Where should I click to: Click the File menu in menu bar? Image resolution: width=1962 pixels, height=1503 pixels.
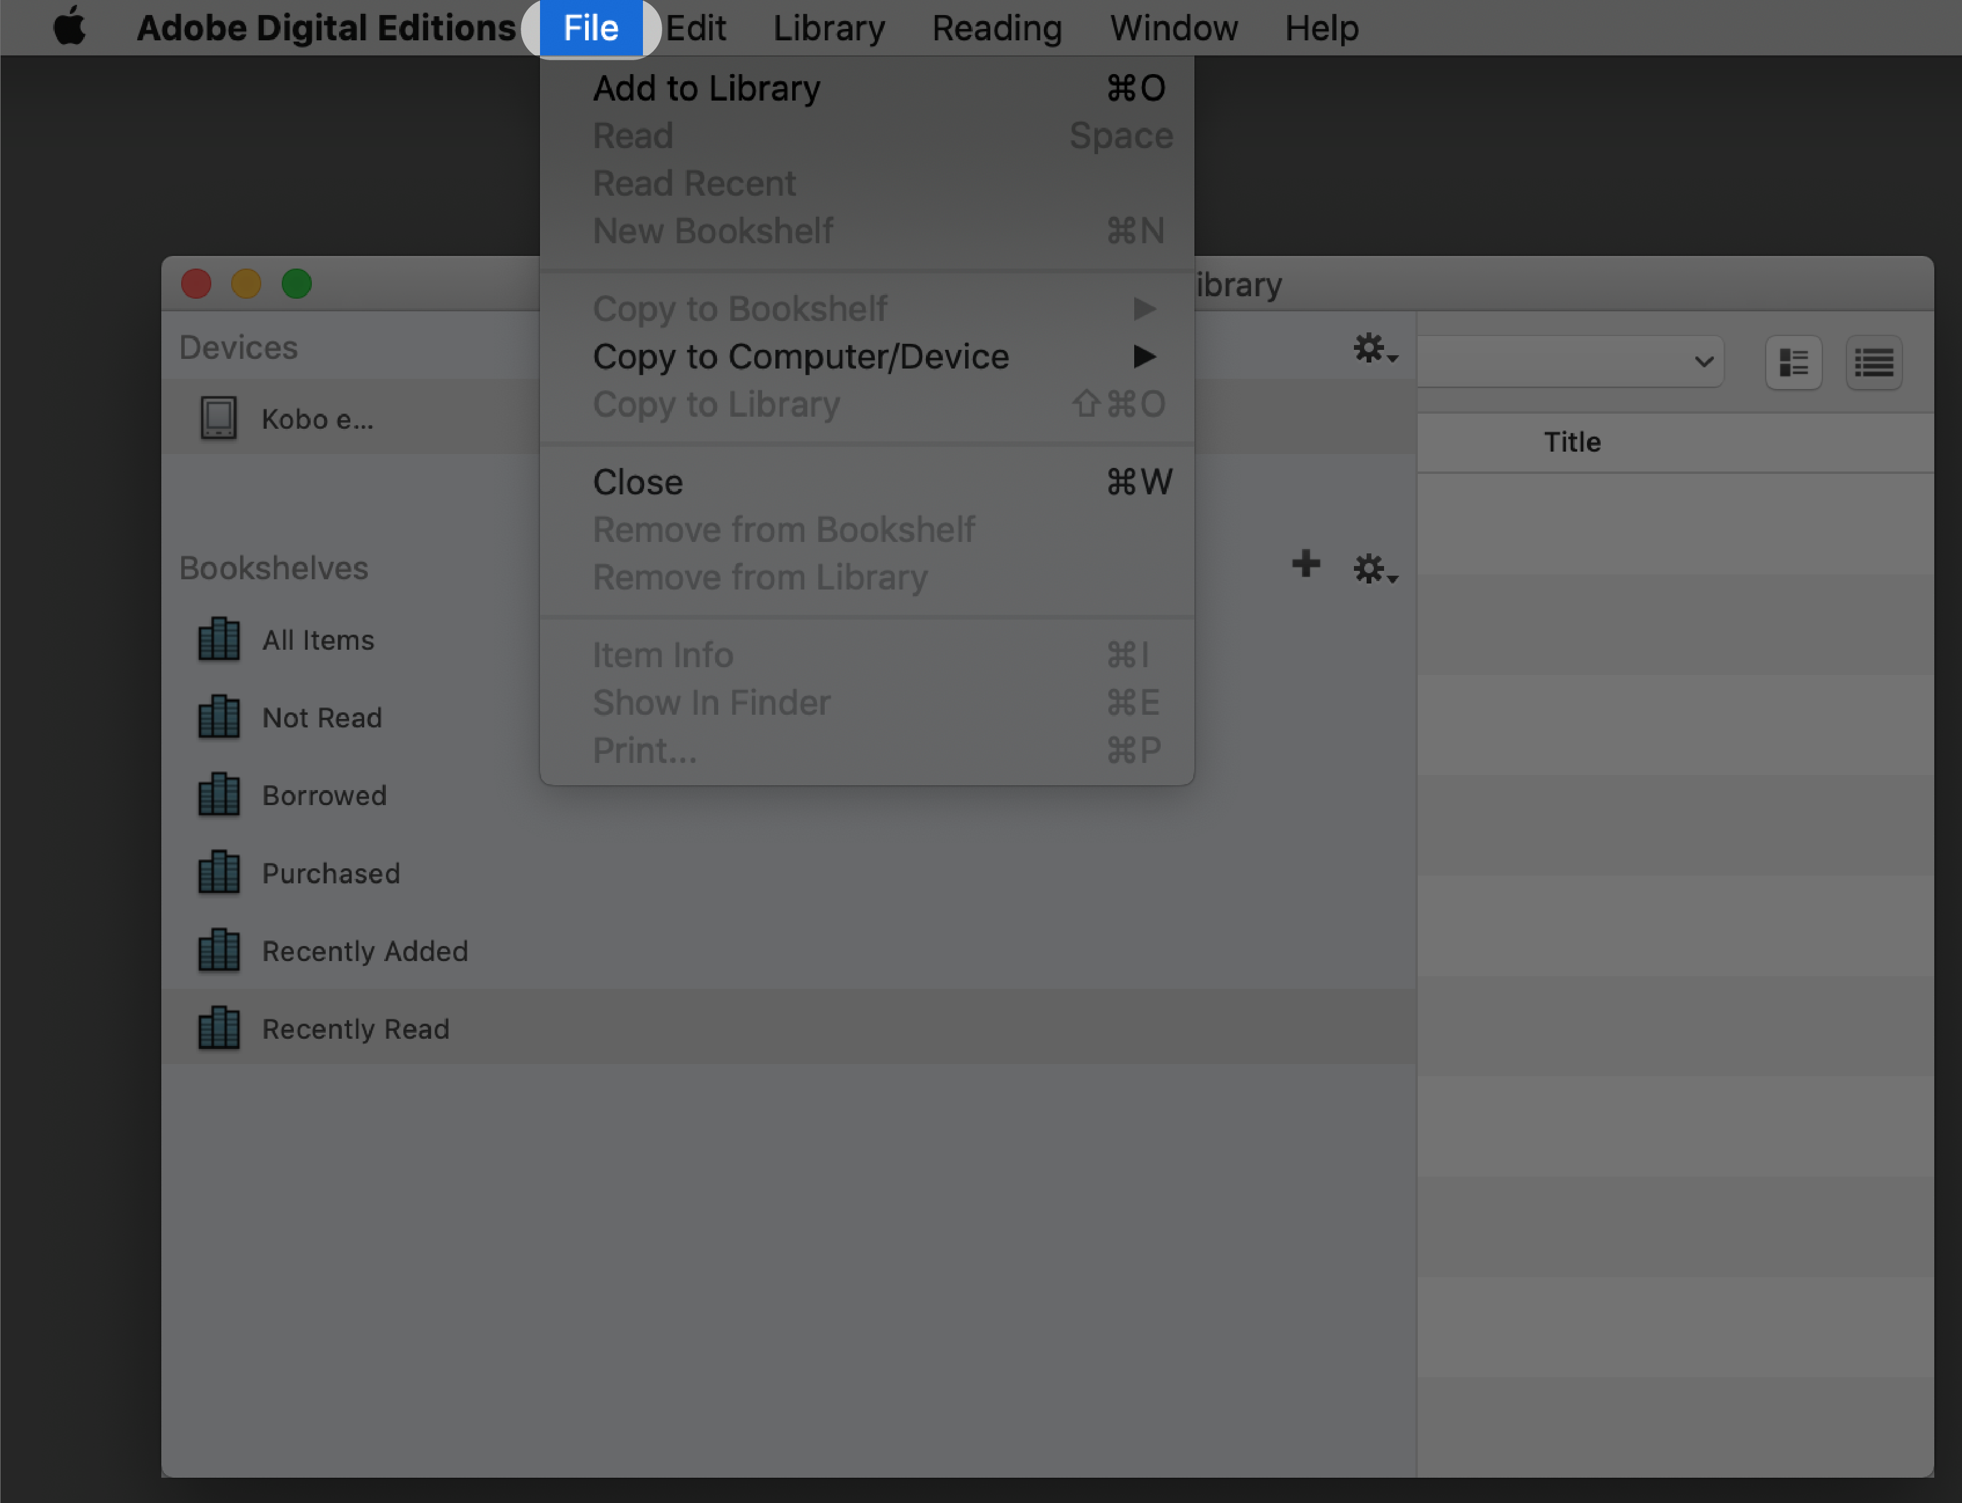pos(592,28)
